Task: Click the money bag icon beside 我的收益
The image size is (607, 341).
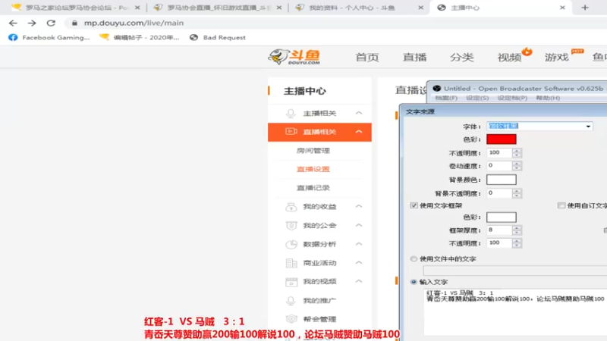Action: point(291,207)
